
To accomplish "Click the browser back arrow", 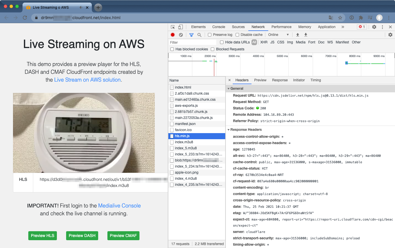I will tap(6, 18).
